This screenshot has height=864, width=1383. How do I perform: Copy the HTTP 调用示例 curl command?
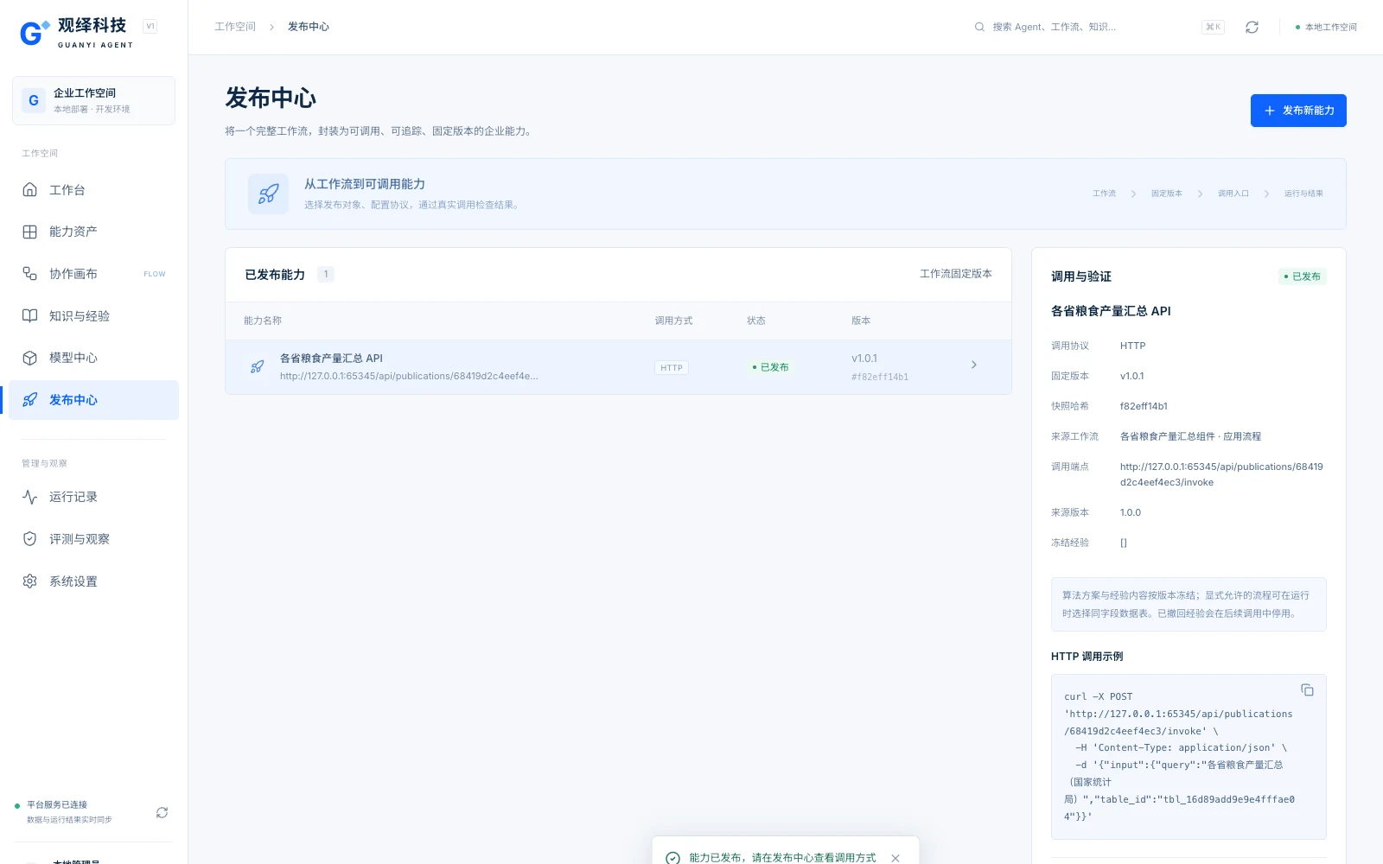tap(1307, 689)
